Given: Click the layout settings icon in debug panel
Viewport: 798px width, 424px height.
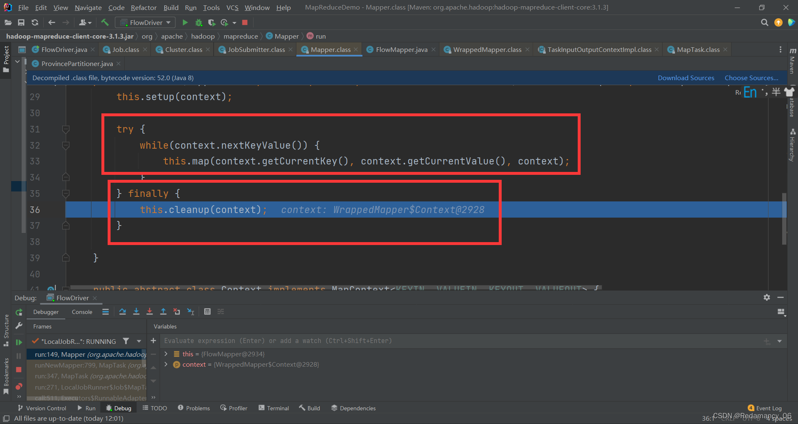Looking at the screenshot, I should click(x=781, y=312).
